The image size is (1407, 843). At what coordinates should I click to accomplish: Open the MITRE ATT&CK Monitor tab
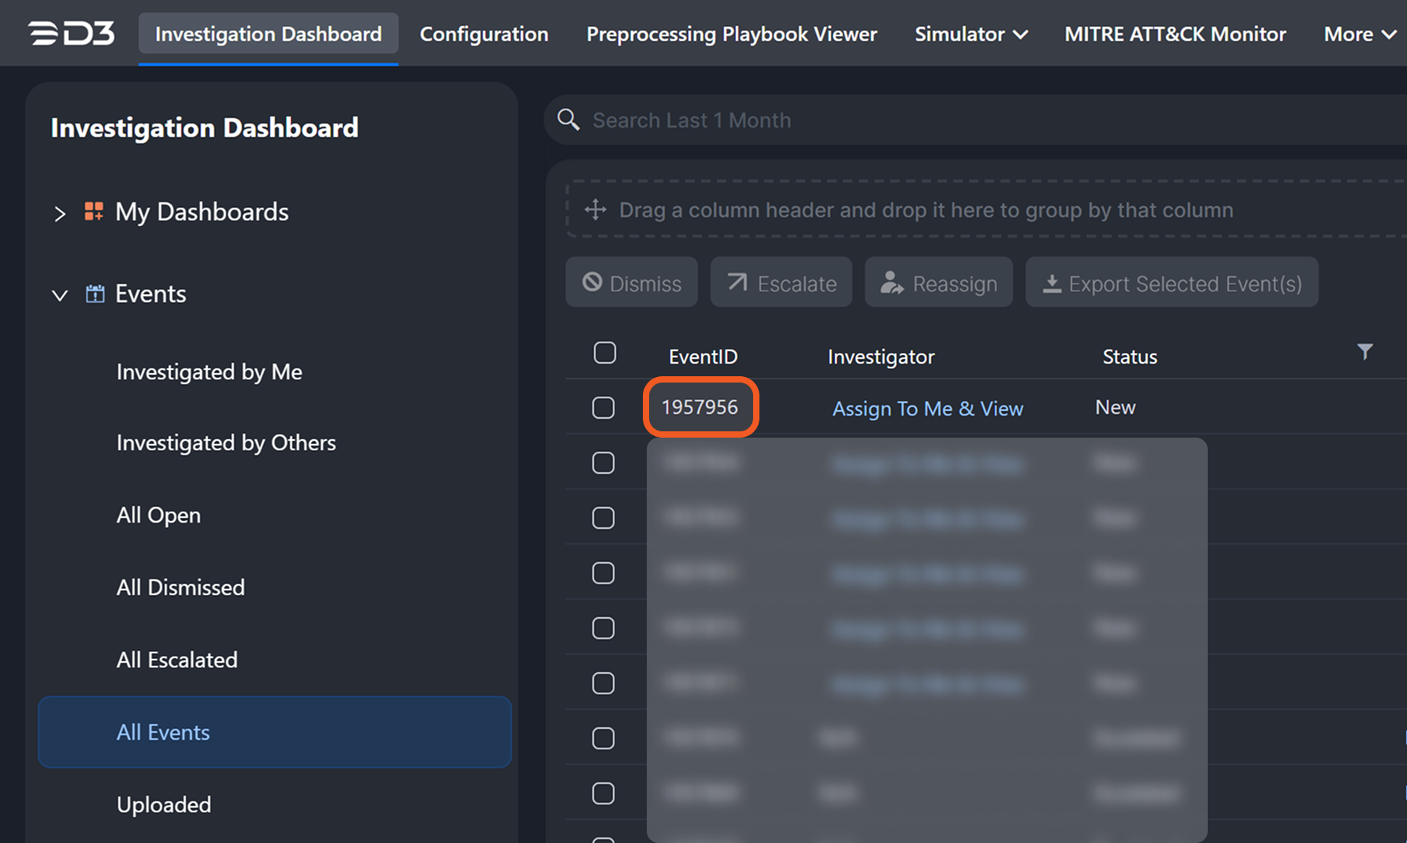click(1175, 34)
